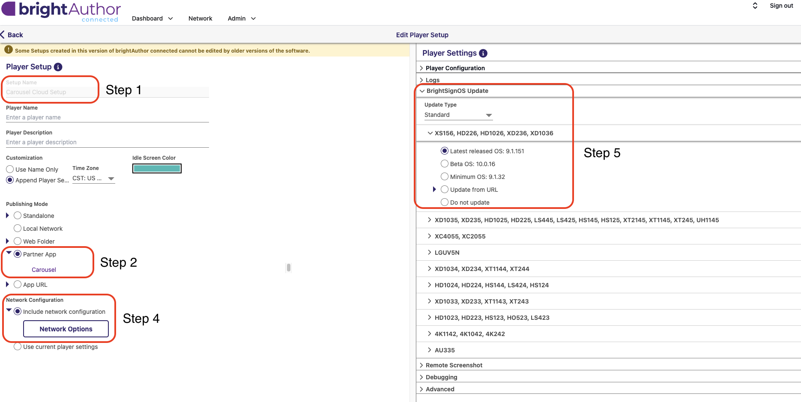Click the up-down arrows icon near Sign out

(x=755, y=6)
